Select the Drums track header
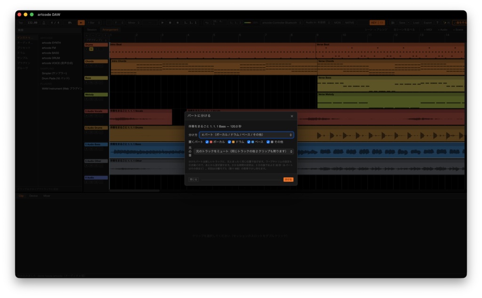 pyautogui.click(x=96, y=45)
